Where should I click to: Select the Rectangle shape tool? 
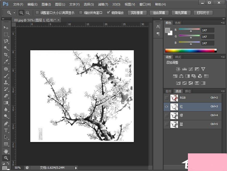coord(6,144)
